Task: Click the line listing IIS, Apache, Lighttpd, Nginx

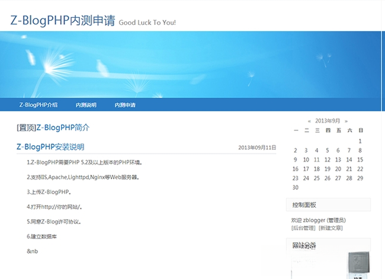Action: click(83, 177)
